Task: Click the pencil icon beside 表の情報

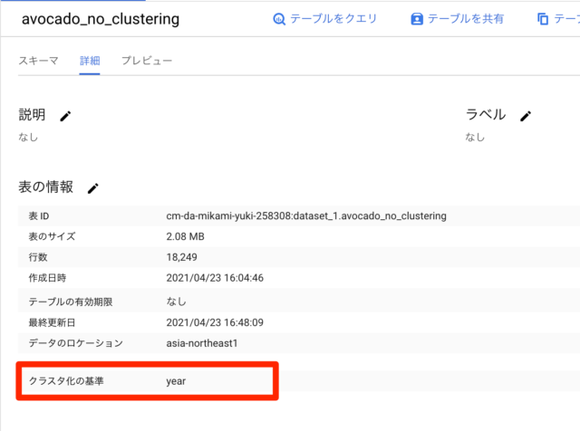Action: point(92,188)
